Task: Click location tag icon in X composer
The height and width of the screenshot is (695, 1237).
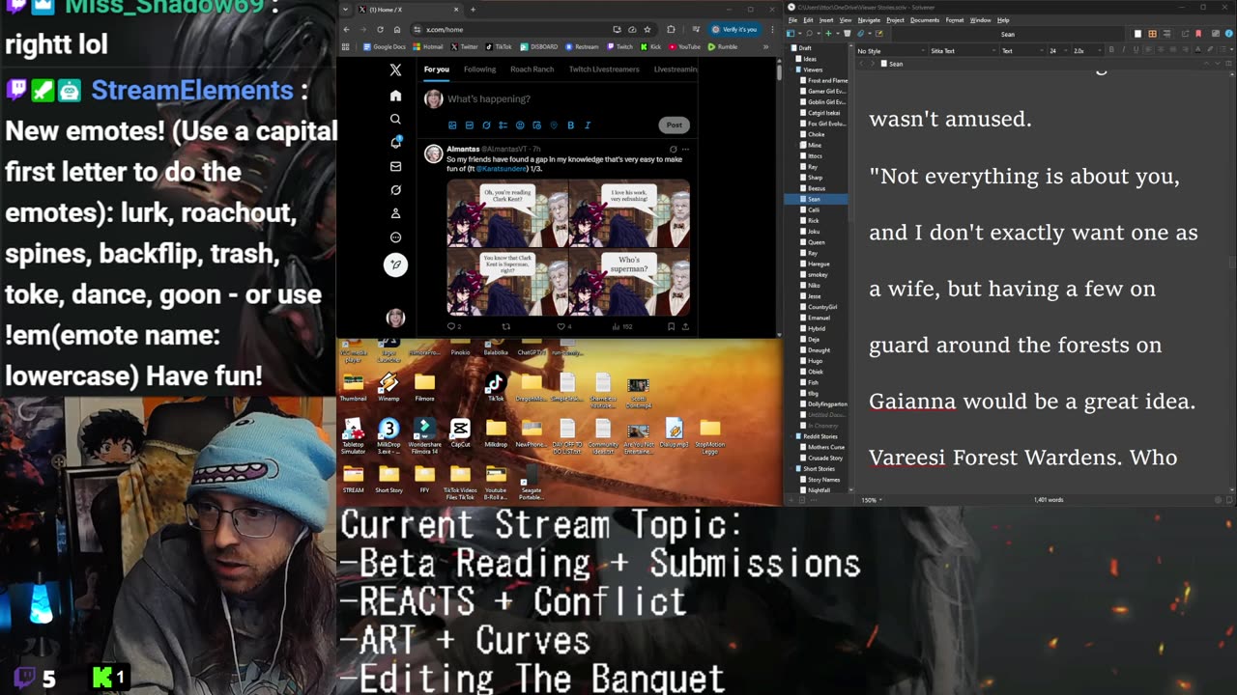Action: pos(554,125)
